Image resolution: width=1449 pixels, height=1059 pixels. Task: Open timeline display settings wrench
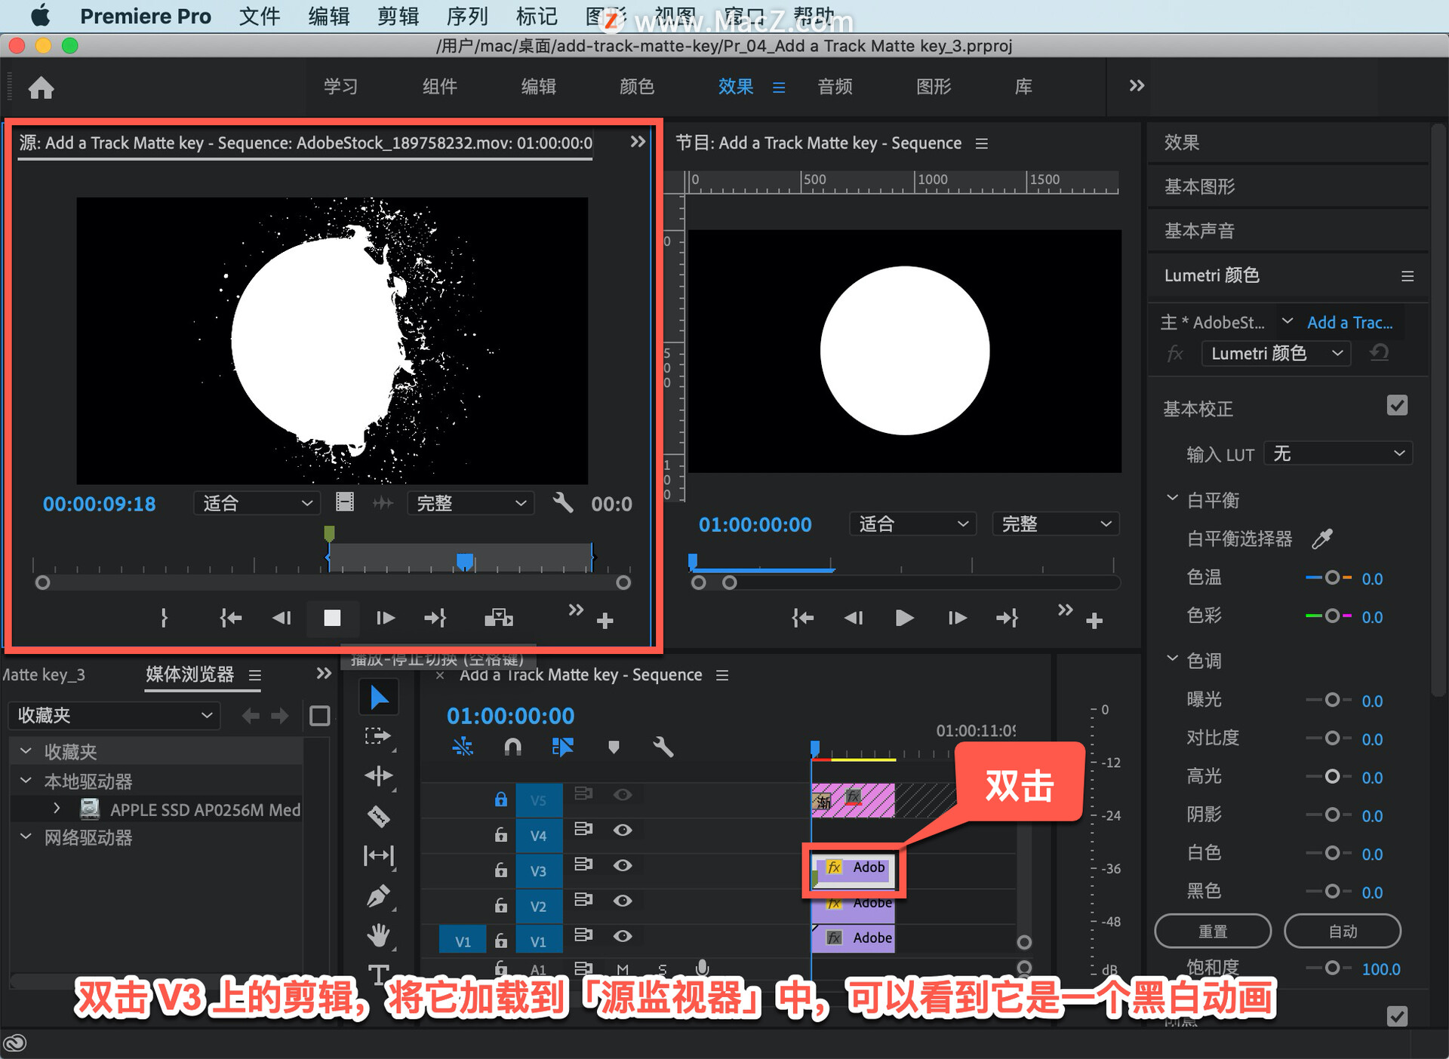[663, 747]
